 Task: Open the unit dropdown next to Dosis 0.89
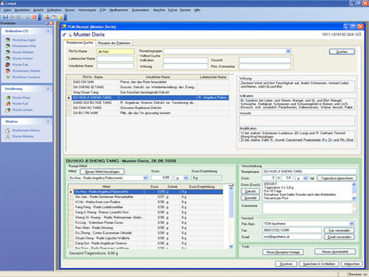tap(186, 178)
